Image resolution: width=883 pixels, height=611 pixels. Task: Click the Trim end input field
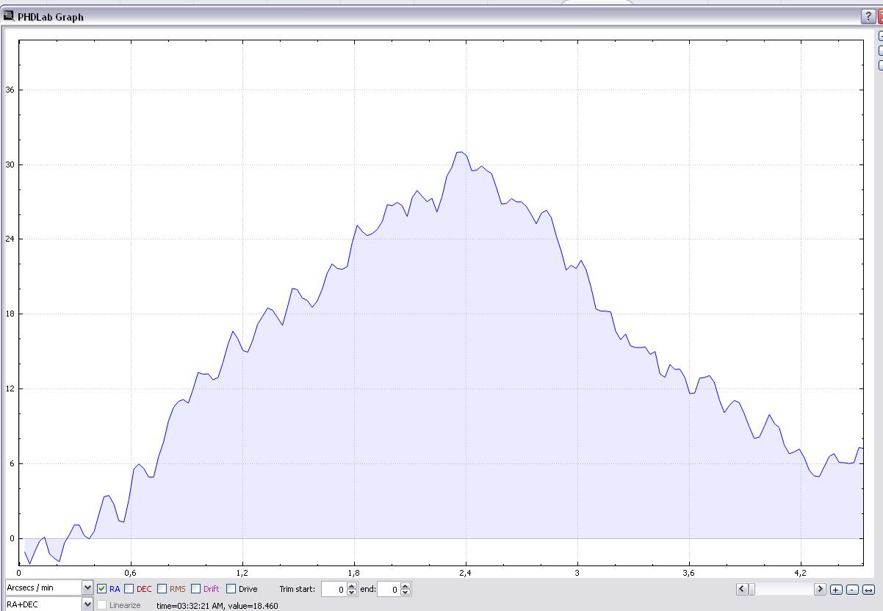coord(389,589)
